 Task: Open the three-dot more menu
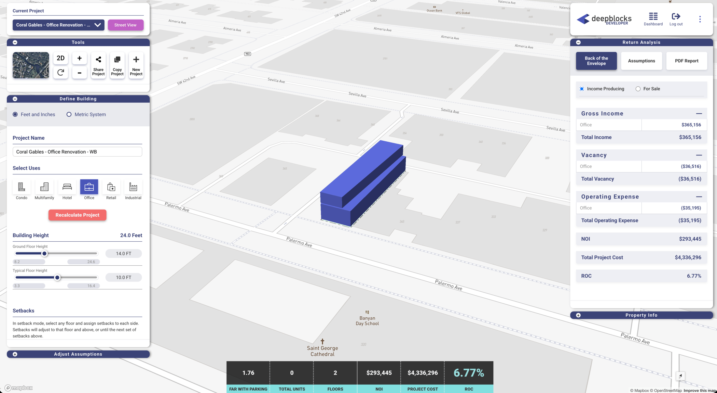coord(700,19)
